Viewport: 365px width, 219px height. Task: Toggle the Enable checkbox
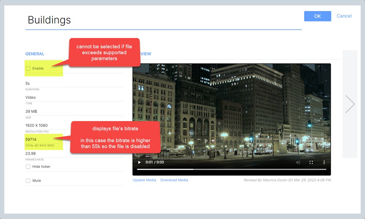click(28, 68)
